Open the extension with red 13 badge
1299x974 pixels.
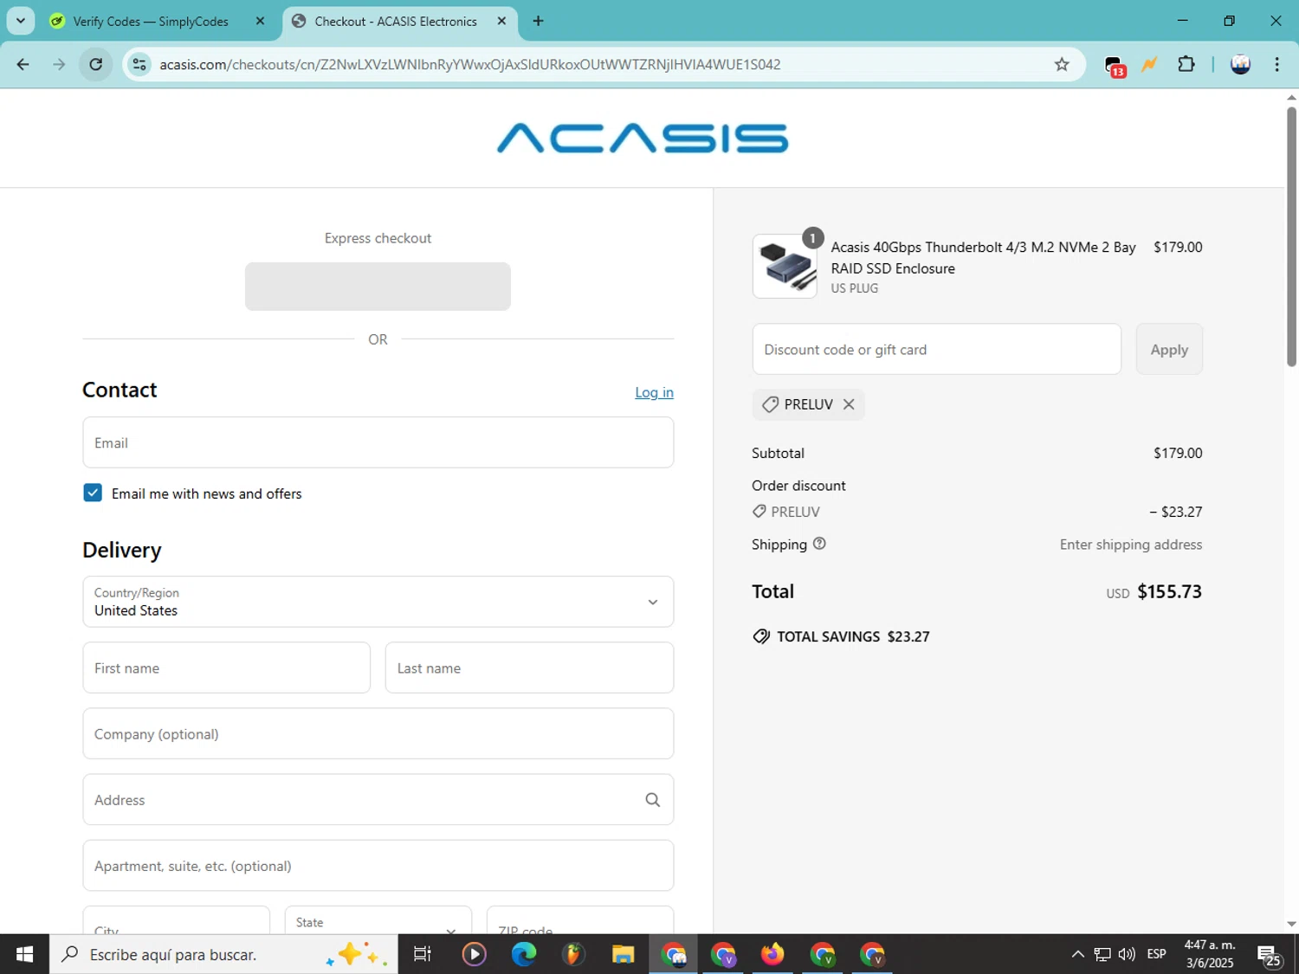1115,65
